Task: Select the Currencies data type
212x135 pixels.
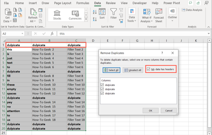Action: point(75,15)
